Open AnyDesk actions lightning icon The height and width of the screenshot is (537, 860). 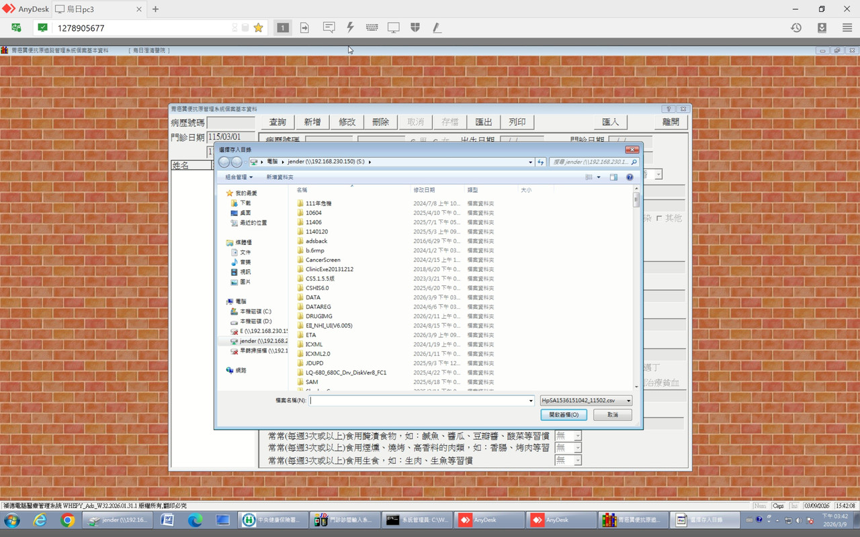pos(350,28)
